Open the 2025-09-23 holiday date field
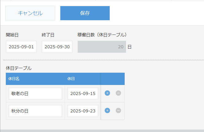Viewport: 204px width, 132px height. pyautogui.click(x=83, y=111)
